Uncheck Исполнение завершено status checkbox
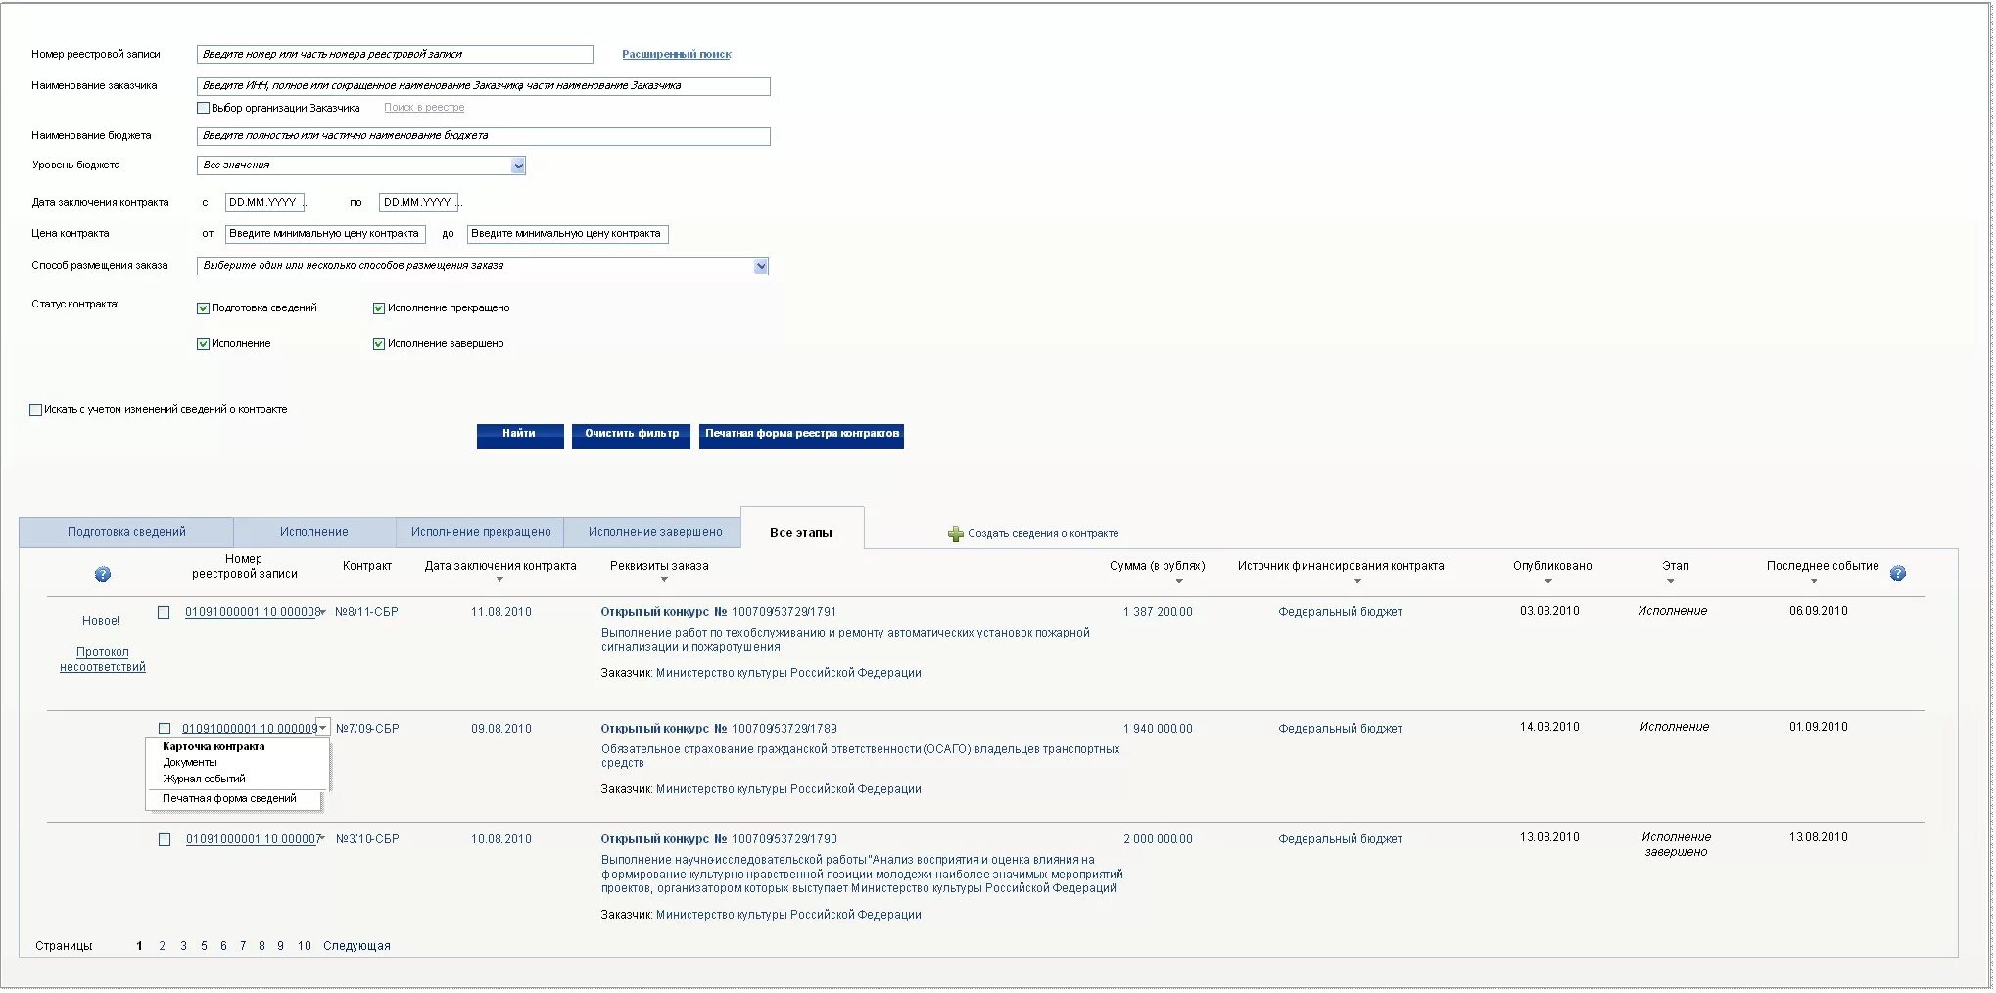The height and width of the screenshot is (993, 1996). [379, 344]
